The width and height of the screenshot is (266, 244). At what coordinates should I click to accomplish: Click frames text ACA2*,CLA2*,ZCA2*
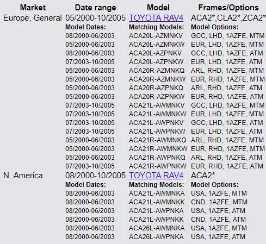coord(228,18)
